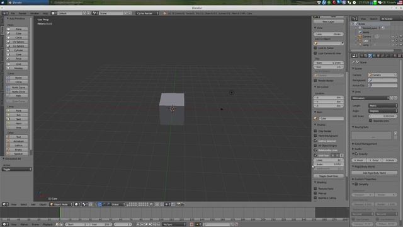403x227 pixels.
Task: Add a Spot lamp
Action: click(17, 119)
